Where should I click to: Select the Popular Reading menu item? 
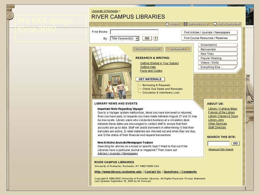[218, 58]
